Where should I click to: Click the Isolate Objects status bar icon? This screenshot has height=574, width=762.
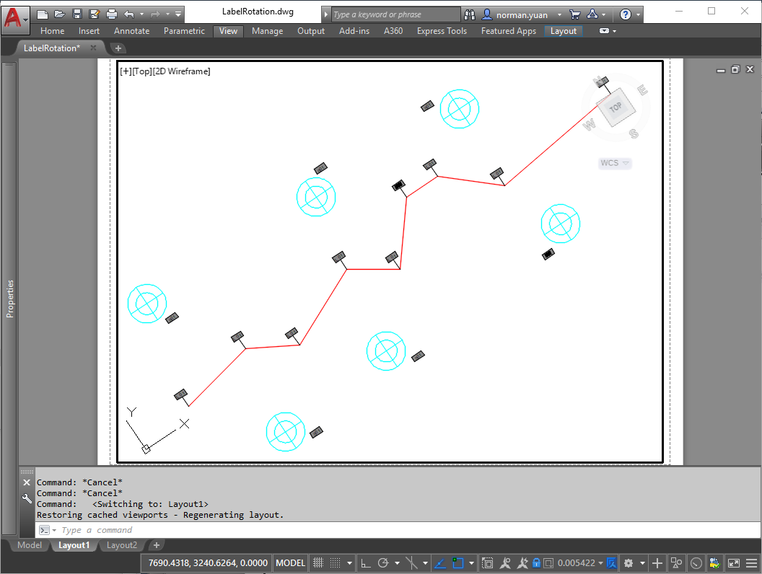pos(676,562)
